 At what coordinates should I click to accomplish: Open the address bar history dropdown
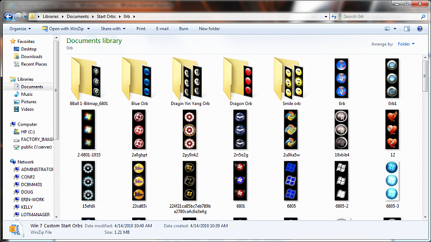[x=326, y=17]
